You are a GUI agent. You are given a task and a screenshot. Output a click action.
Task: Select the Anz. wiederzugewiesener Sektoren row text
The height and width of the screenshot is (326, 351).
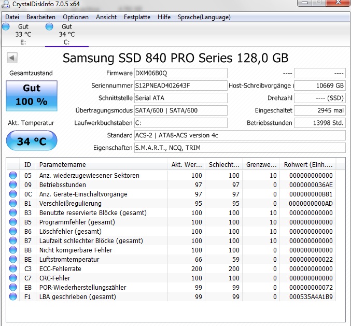pyautogui.click(x=89, y=175)
